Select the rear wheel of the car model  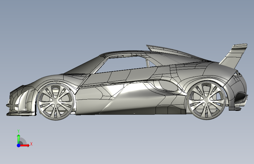tap(206, 100)
